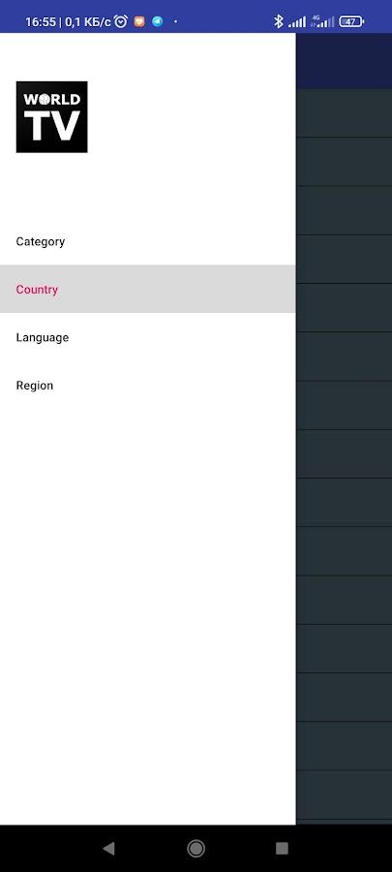Select the highlighted Country entry
Viewport: 392px width, 872px height.
coord(148,289)
